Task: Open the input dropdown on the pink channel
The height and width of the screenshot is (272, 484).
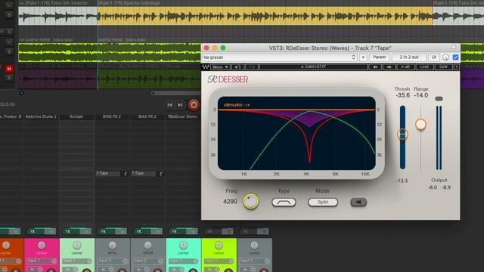Action: pos(42,261)
